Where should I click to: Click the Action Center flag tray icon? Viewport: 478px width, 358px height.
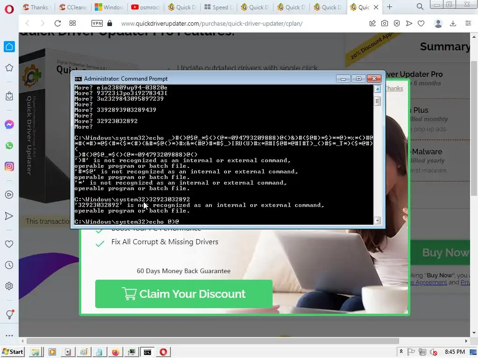coord(411,352)
